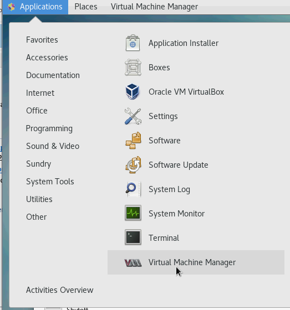This screenshot has height=310, width=290.
Task: Click the Software Update icon
Action: tap(133, 165)
